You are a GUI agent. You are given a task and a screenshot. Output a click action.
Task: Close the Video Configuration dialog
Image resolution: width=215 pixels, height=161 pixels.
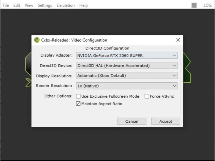(x=178, y=40)
